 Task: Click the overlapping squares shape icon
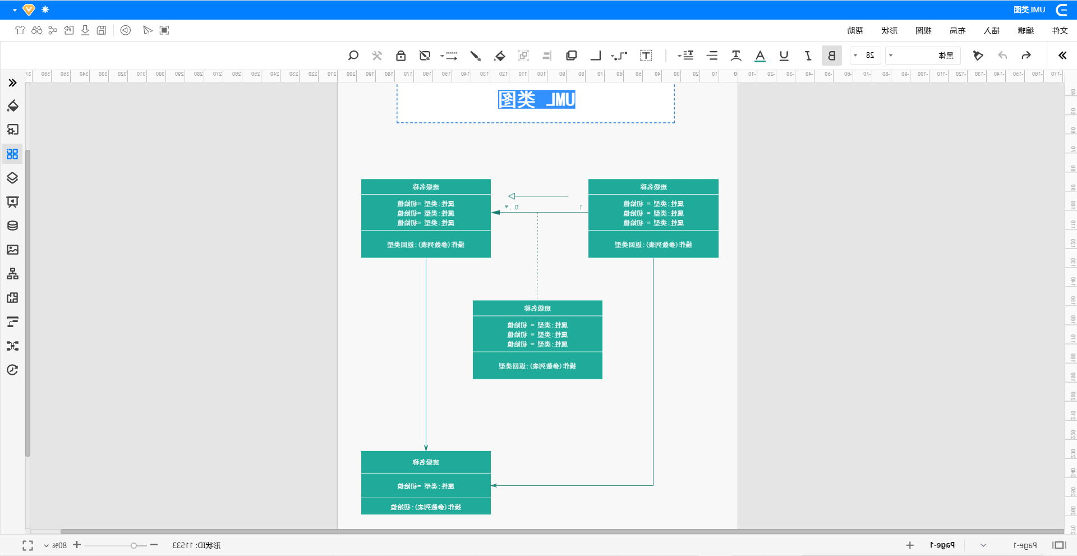point(572,56)
